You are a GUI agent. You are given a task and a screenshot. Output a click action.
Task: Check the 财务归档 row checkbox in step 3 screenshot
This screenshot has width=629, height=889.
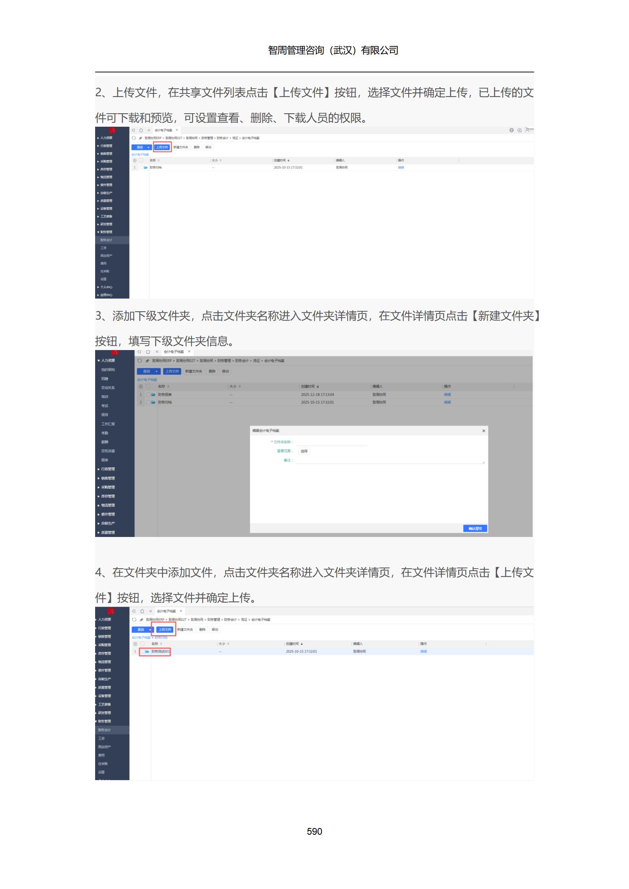148,402
